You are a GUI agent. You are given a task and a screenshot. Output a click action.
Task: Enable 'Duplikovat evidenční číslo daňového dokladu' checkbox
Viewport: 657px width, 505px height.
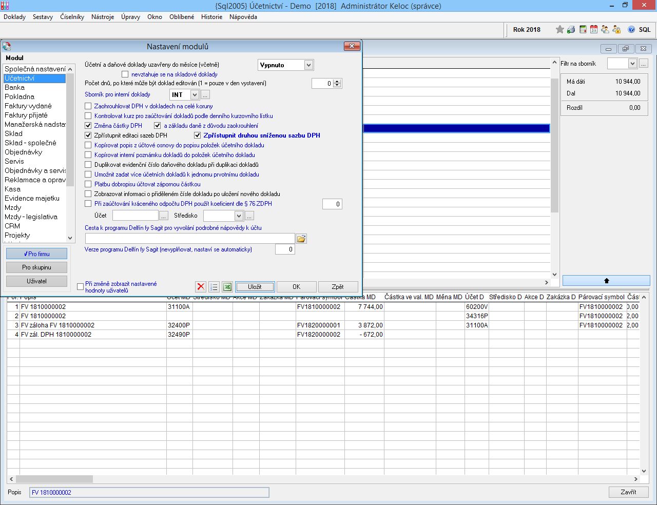coord(88,165)
